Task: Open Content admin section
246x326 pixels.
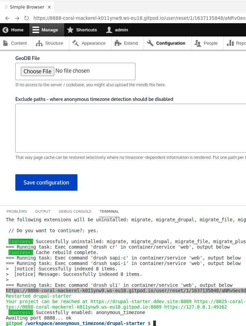Action: click(15, 43)
